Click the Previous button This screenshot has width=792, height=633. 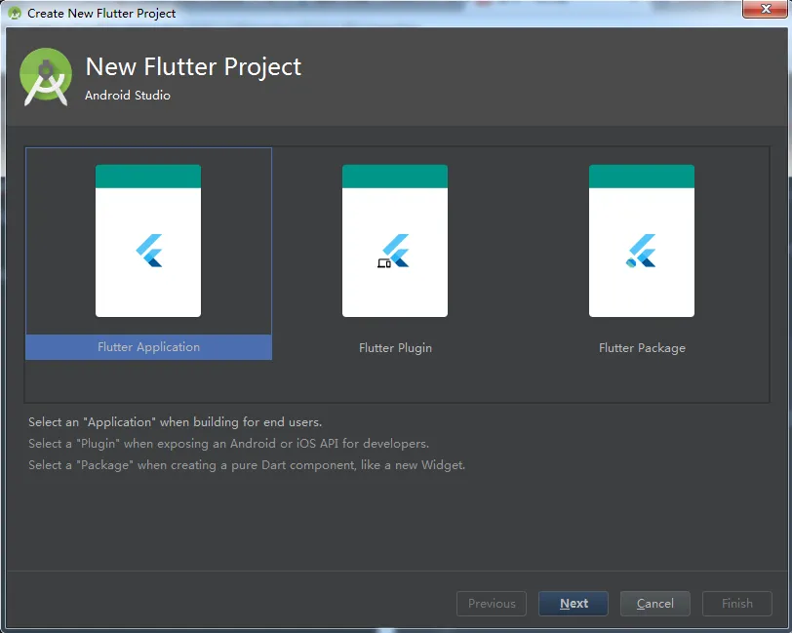[492, 603]
